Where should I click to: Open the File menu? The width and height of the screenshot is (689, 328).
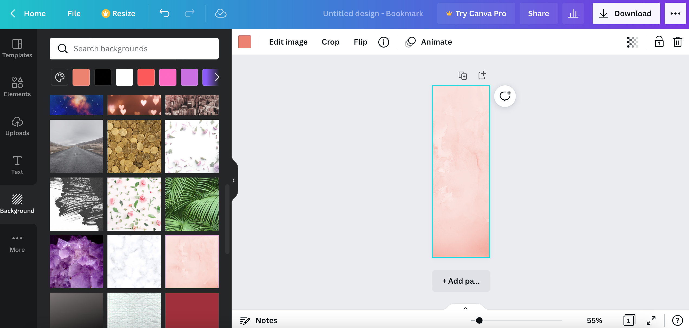[74, 13]
